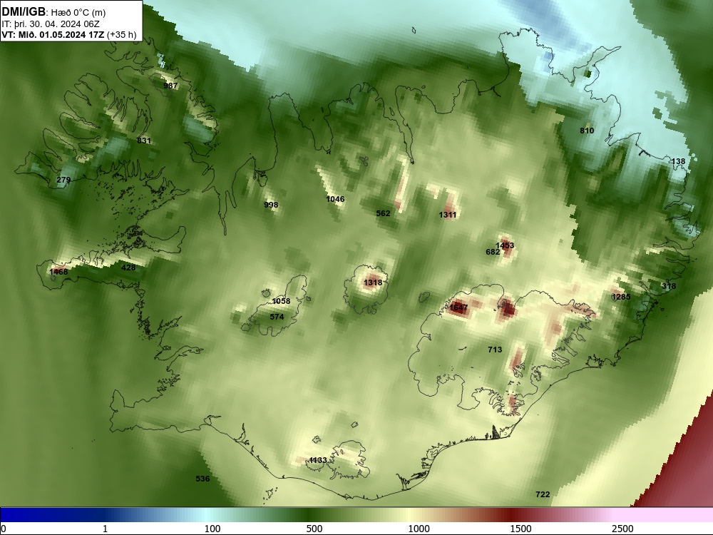This screenshot has width=713, height=535.
Task: Click the 138 value on east coast
Action: coord(679,161)
